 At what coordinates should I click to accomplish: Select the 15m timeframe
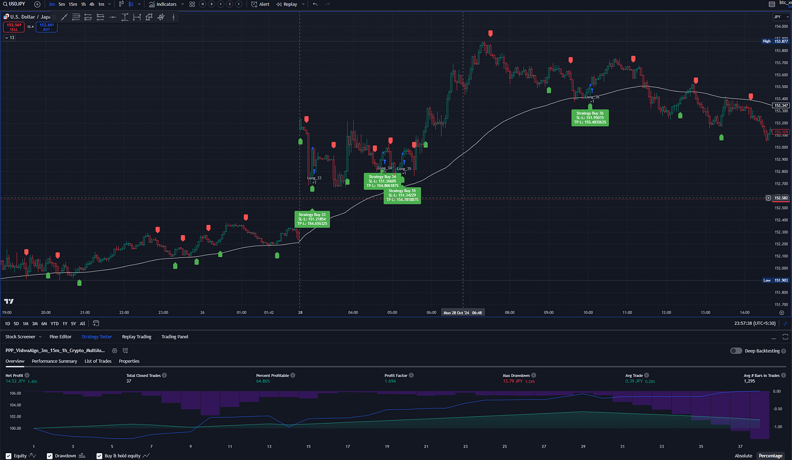[x=73, y=4]
